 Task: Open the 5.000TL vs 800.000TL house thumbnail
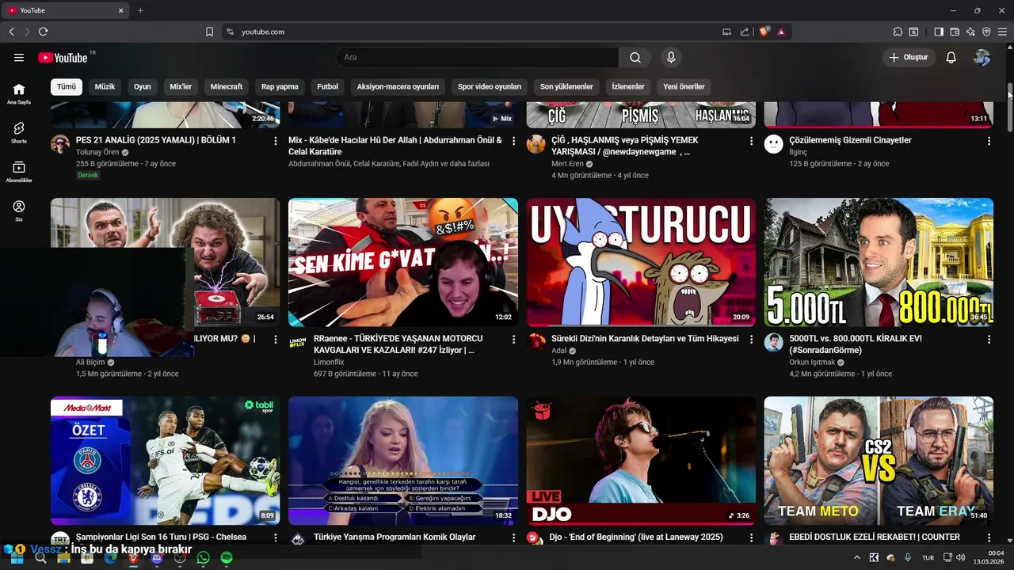coord(879,262)
